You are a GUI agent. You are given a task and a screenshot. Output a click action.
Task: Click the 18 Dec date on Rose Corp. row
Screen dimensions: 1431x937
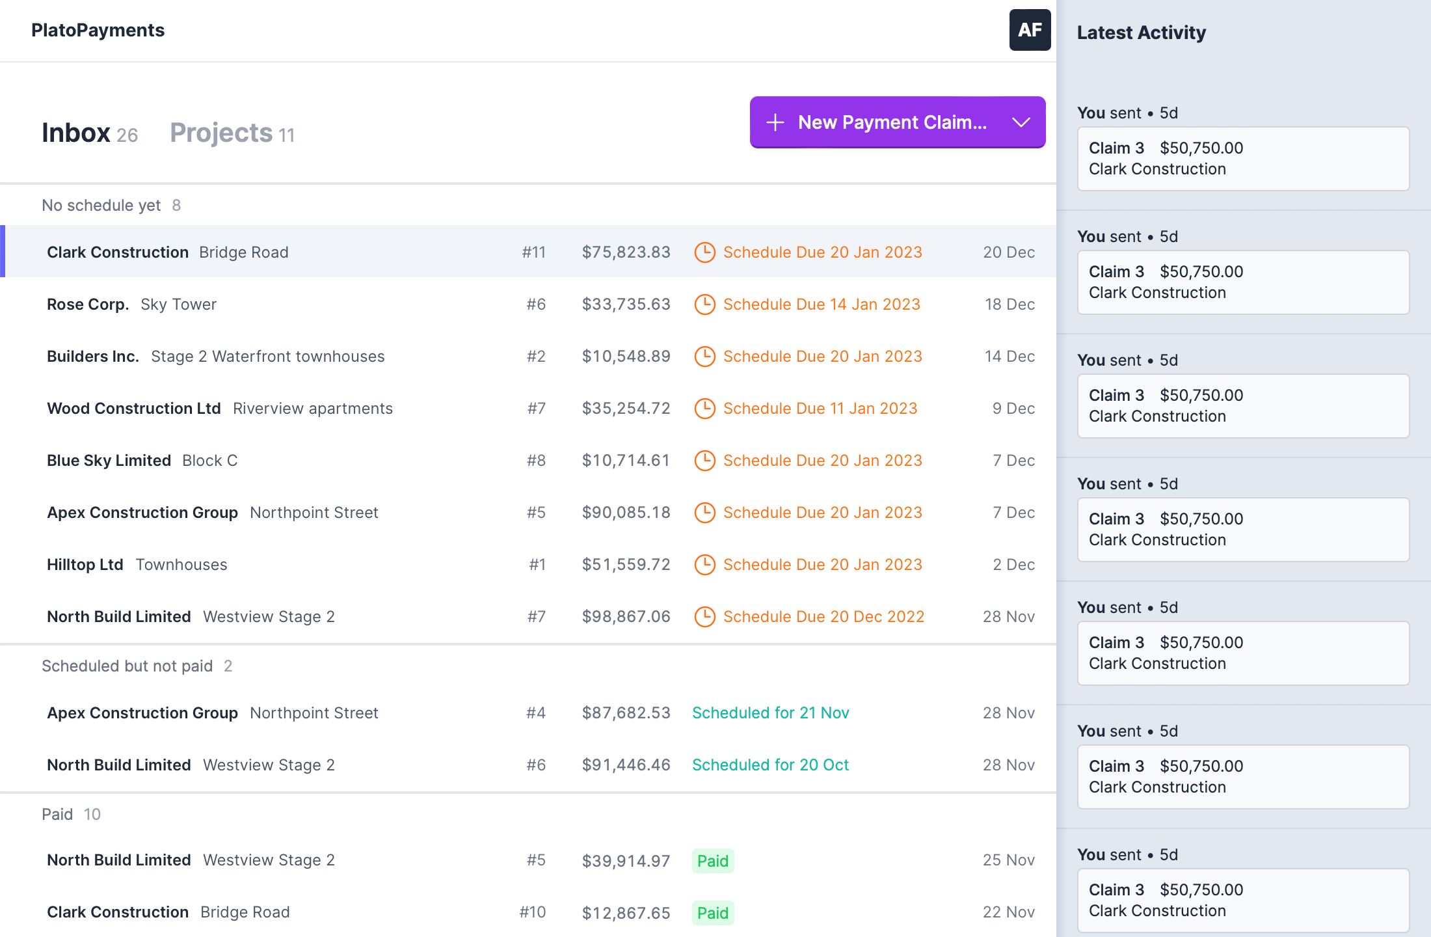(x=1010, y=305)
